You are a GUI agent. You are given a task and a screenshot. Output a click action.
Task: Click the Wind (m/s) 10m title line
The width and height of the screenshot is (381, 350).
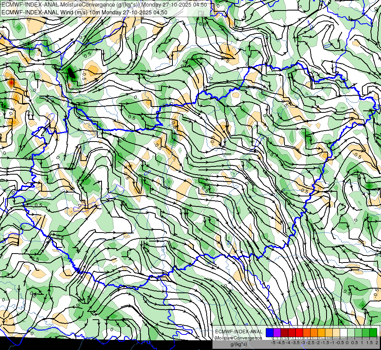pyautogui.click(x=84, y=12)
